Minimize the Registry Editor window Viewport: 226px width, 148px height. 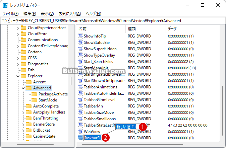tap(187, 5)
